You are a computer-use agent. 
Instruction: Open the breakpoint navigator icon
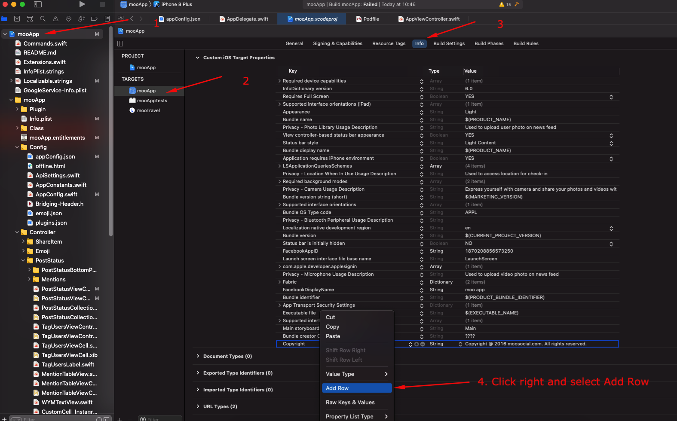pos(94,19)
